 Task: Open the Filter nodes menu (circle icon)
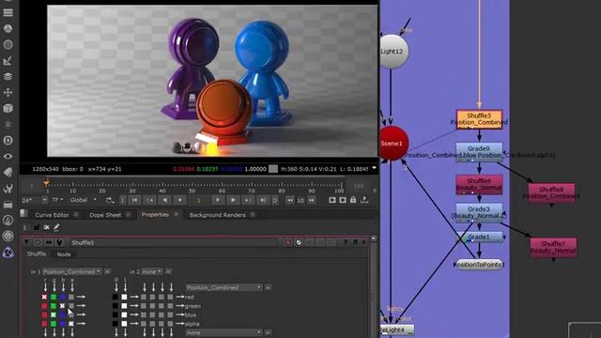tap(8, 44)
